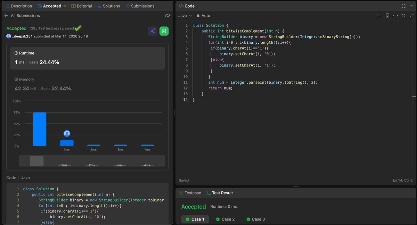The width and height of the screenshot is (417, 225).
Task: Expand editor with diagonal arrows icon
Action: click(411, 16)
